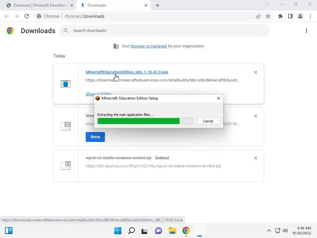Open the Chat taskbar icon
This screenshot has width=317, height=238.
(x=159, y=231)
